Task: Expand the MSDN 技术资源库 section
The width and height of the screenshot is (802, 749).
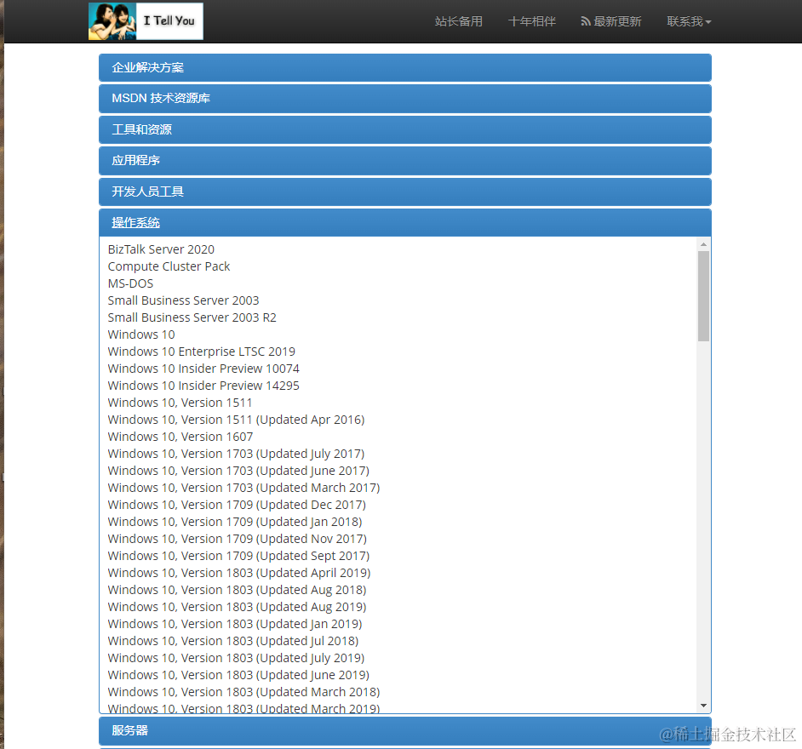Action: coord(405,98)
